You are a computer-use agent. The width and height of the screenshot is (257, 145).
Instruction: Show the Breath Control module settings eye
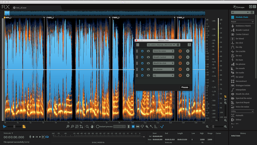tap(148, 57)
